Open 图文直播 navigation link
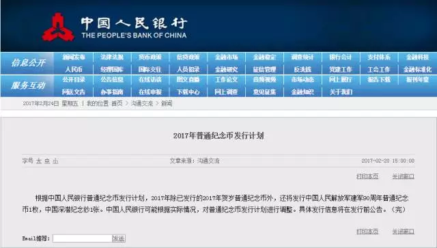437x248 pixels. click(x=188, y=80)
